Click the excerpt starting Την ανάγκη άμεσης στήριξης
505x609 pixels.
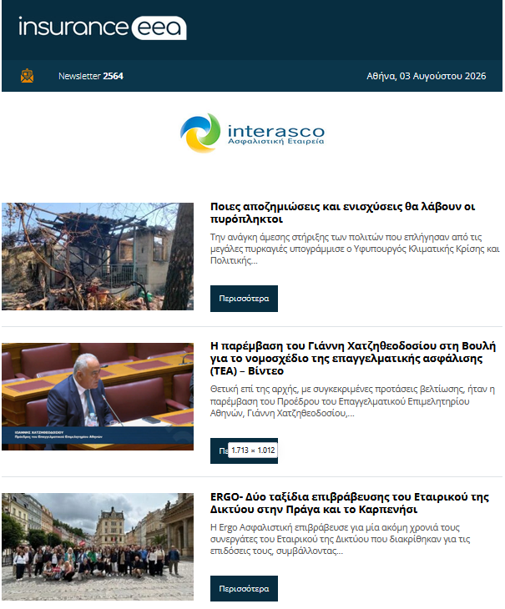click(355, 249)
